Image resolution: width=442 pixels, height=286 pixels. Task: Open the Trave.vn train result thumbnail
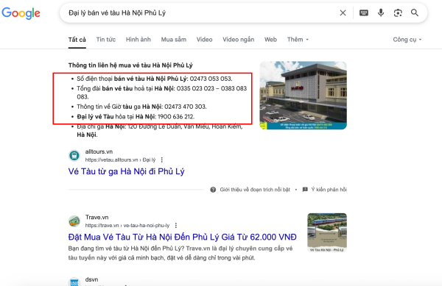[x=327, y=232]
